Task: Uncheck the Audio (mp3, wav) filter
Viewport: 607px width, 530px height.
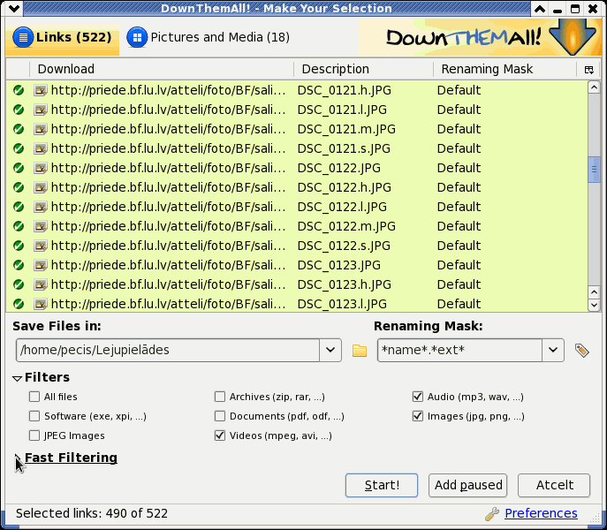Action: tap(418, 397)
